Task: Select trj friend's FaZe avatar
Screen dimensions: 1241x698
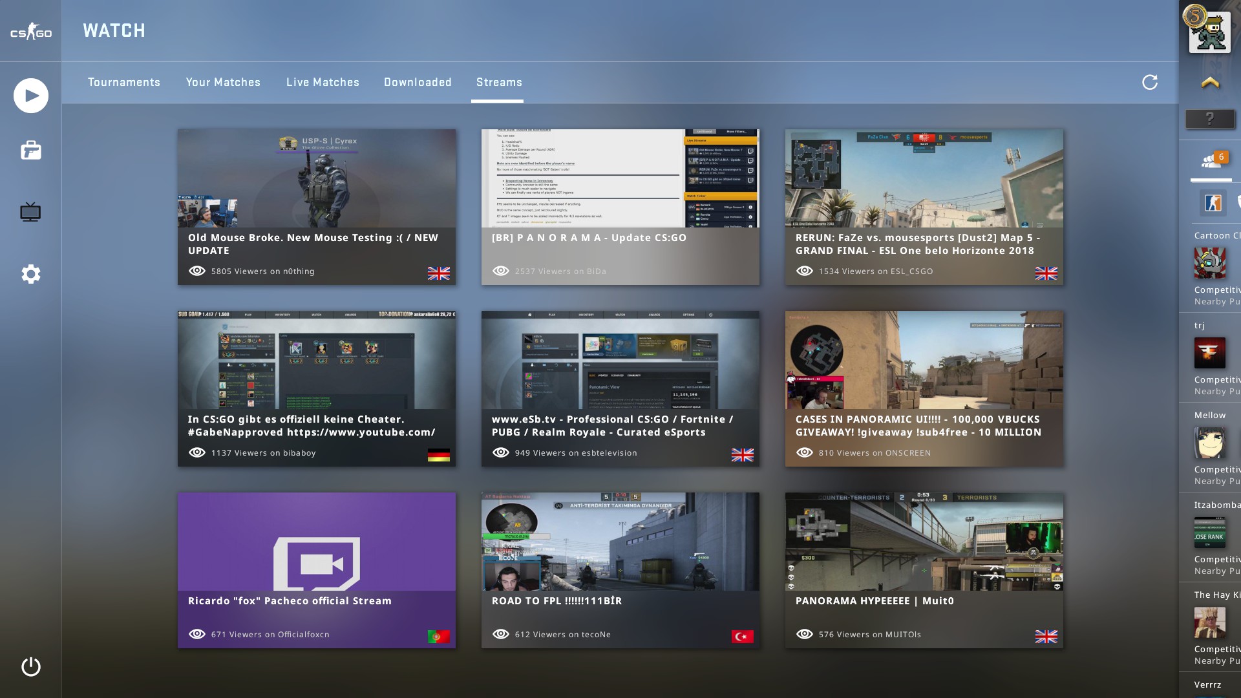Action: point(1210,353)
